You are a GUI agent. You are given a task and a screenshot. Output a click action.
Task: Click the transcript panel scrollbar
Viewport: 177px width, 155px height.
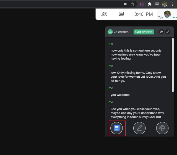tap(173, 65)
